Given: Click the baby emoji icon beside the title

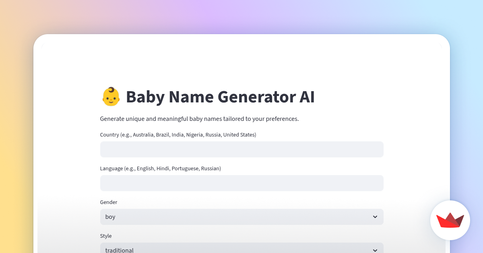Looking at the screenshot, I should click(x=111, y=97).
